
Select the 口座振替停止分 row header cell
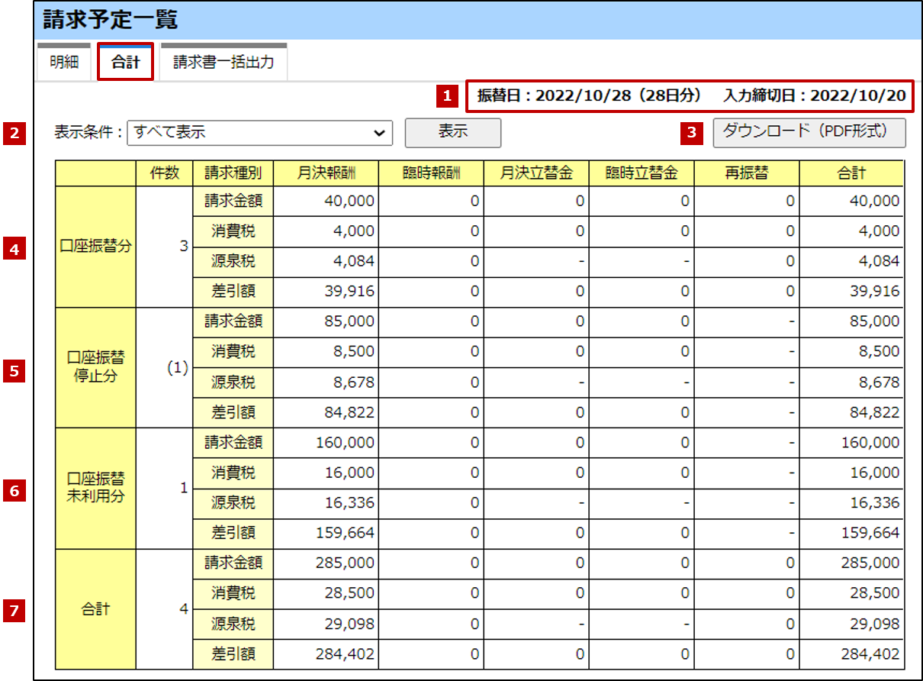pos(95,367)
